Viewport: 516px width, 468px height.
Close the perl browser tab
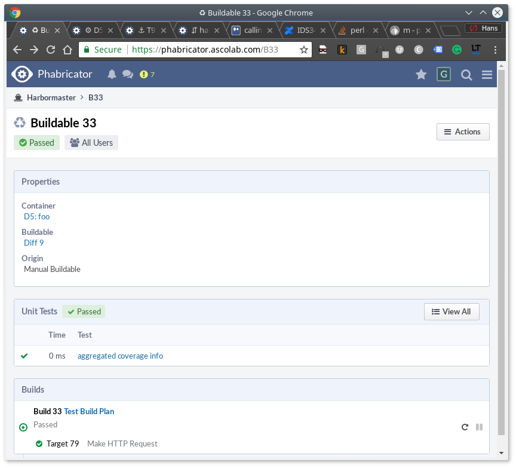point(376,30)
